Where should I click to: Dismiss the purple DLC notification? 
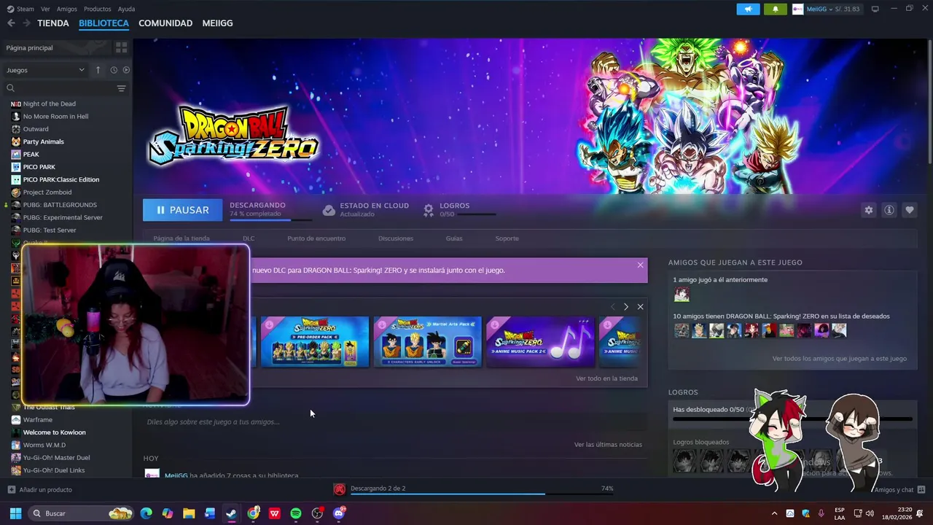(640, 265)
